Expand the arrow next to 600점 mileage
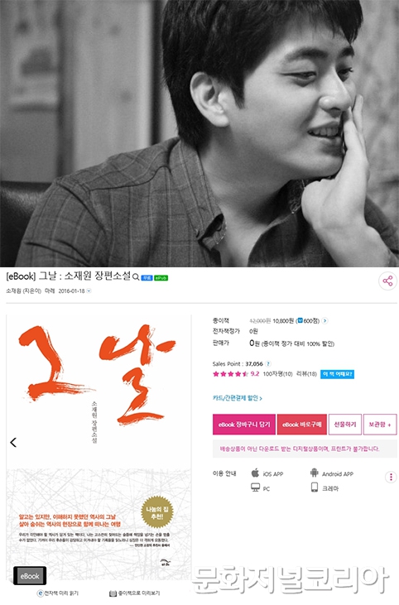The width and height of the screenshot is (399, 605). click(324, 320)
